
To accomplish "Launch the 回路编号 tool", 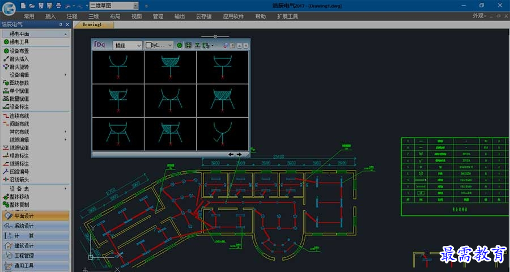I will [x=16, y=172].
